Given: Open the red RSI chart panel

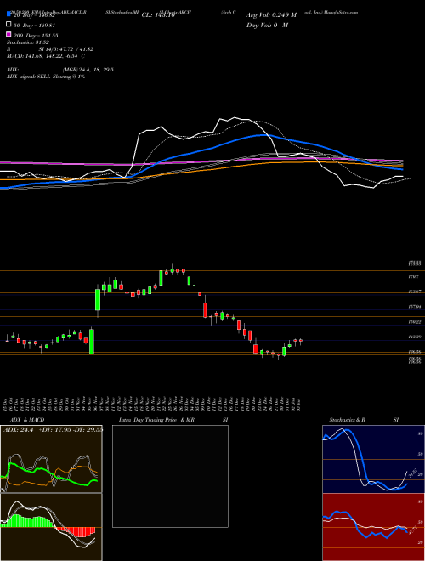Looking at the screenshot, I should [373, 527].
